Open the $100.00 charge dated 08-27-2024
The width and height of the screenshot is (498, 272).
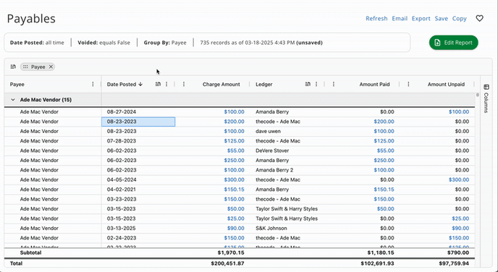234,111
